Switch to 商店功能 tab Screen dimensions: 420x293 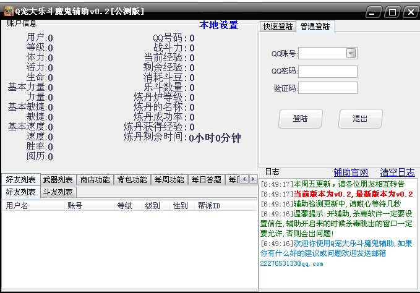point(95,180)
